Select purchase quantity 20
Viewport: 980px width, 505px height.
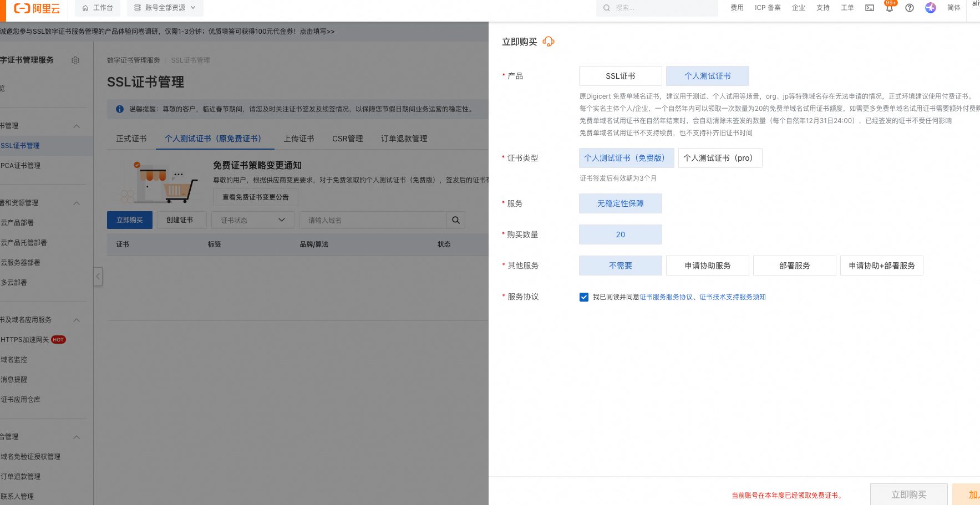click(621, 234)
